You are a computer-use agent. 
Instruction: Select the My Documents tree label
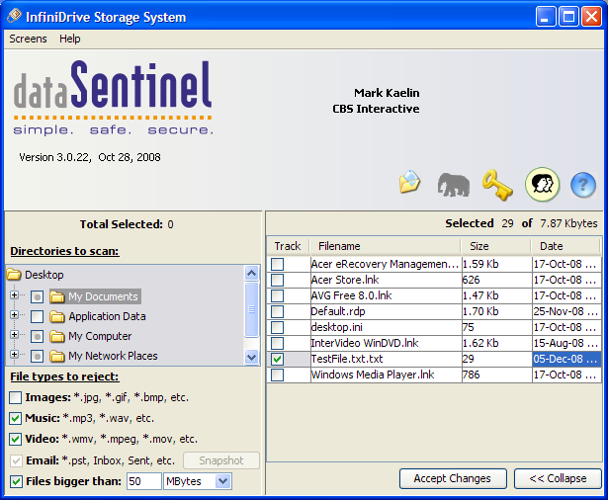click(x=103, y=296)
